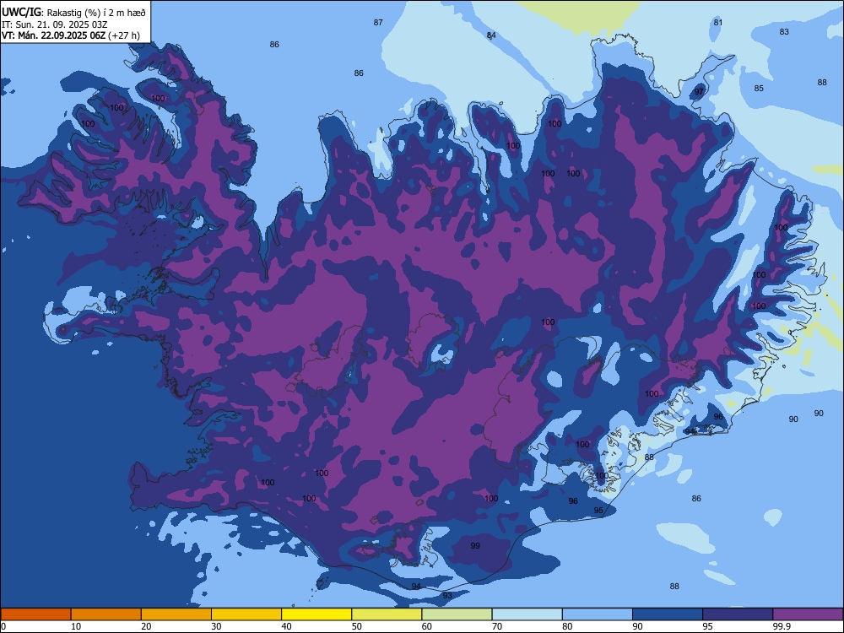This screenshot has height=633, width=844.
Task: Pick the purple above-99.9 legend swatch
Action: coord(808,614)
